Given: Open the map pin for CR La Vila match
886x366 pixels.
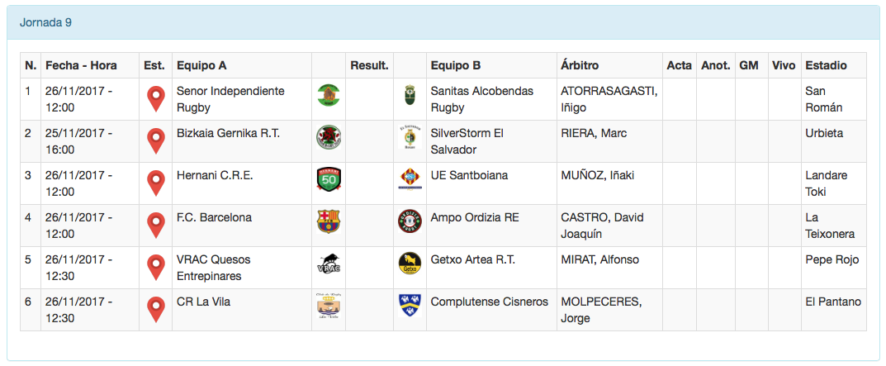Looking at the screenshot, I should pos(155,309).
